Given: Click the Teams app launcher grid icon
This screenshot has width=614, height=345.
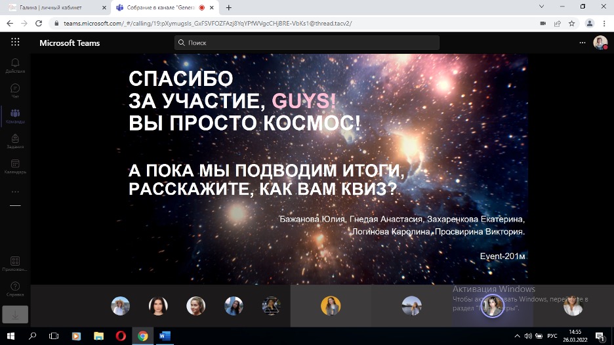Looking at the screenshot, I should [x=15, y=43].
